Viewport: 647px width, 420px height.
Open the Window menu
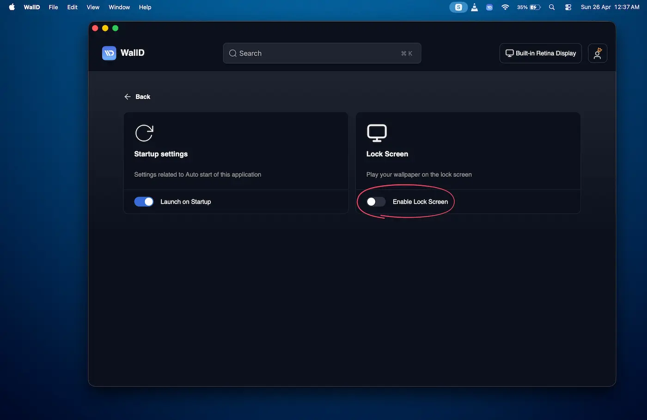tap(119, 7)
